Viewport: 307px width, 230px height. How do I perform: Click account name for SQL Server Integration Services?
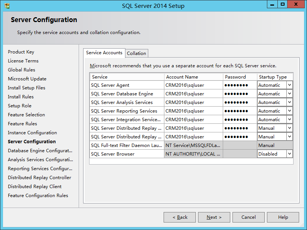[x=194, y=120]
